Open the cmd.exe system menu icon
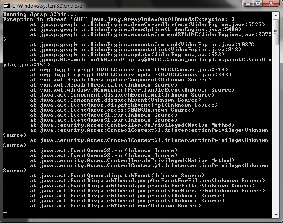 [x=6, y=6]
